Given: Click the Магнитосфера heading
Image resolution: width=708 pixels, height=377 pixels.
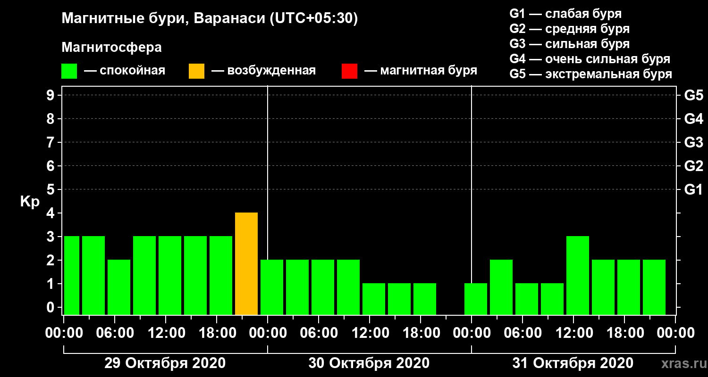Looking at the screenshot, I should pos(111,48).
